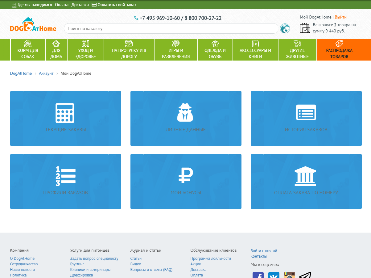Click the catalog search input field
Viewport: 371px width, 278px height.
click(171, 28)
